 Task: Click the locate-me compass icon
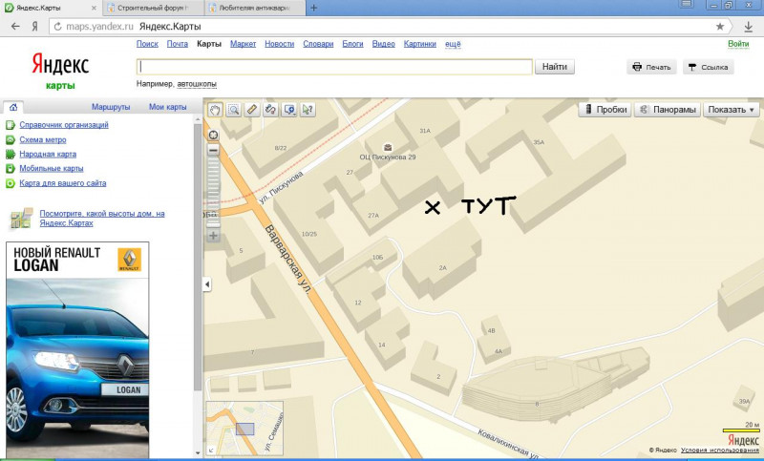[213, 134]
